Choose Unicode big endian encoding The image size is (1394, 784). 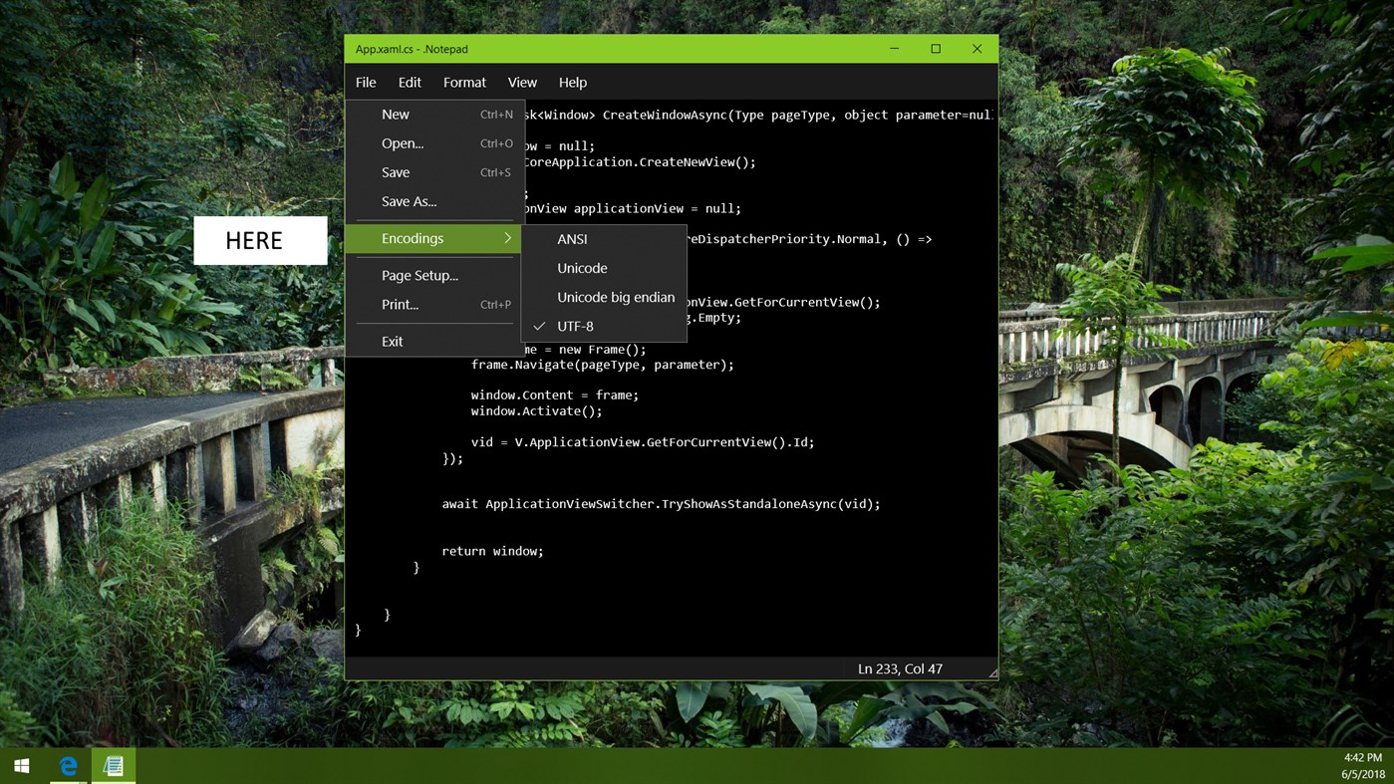(616, 297)
